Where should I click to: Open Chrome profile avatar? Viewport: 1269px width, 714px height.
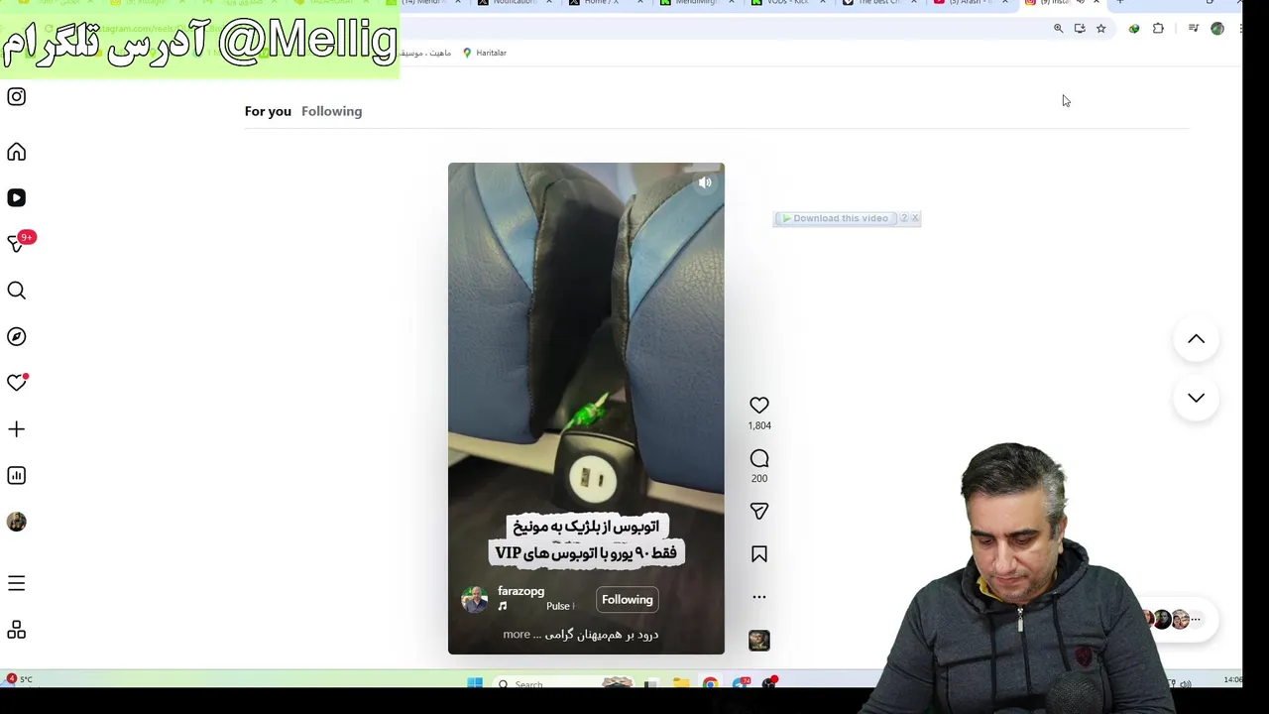tap(1217, 29)
